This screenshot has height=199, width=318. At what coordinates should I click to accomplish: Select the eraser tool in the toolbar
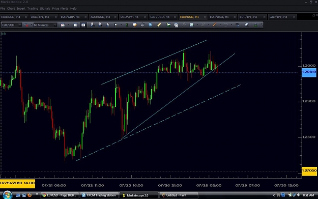coord(247,25)
